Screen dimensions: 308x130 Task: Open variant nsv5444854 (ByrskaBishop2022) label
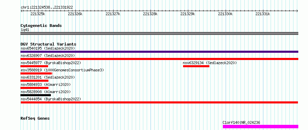click(x=51, y=99)
